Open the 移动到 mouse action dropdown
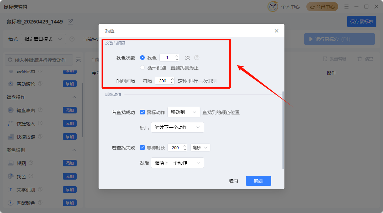The width and height of the screenshot is (383, 213). 184,112
